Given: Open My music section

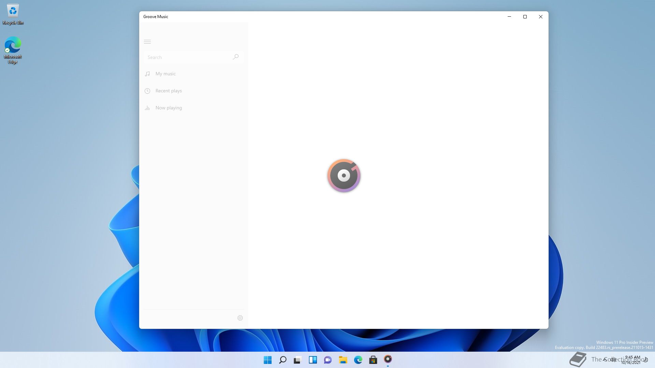Looking at the screenshot, I should [x=193, y=74].
